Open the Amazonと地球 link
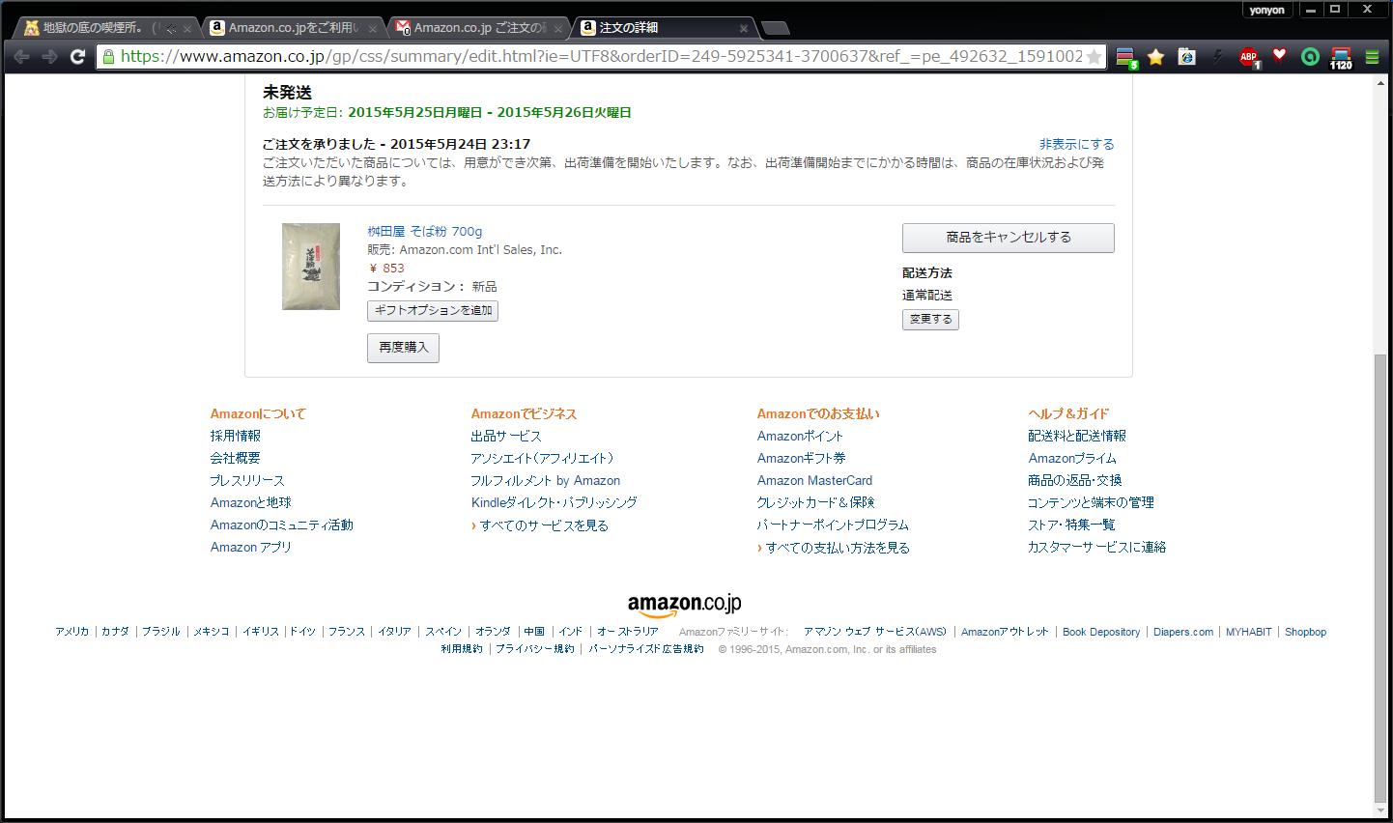 click(x=250, y=502)
